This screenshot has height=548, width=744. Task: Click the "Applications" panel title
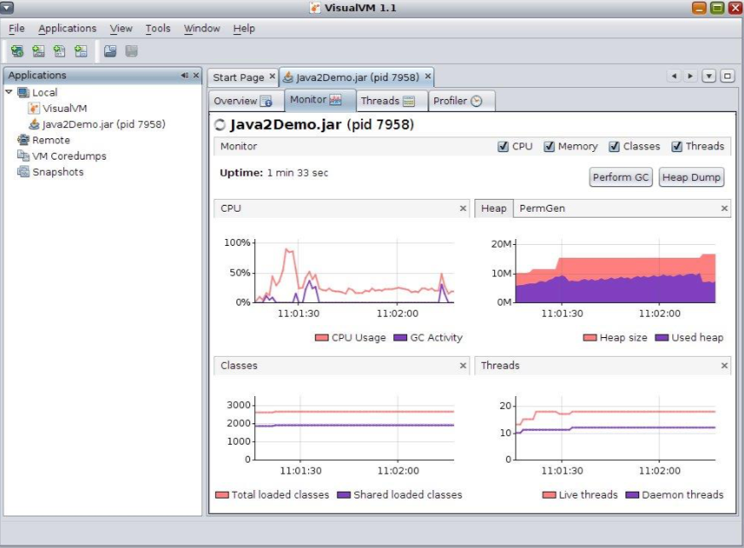37,75
